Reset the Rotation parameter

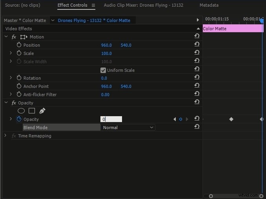click(x=197, y=77)
